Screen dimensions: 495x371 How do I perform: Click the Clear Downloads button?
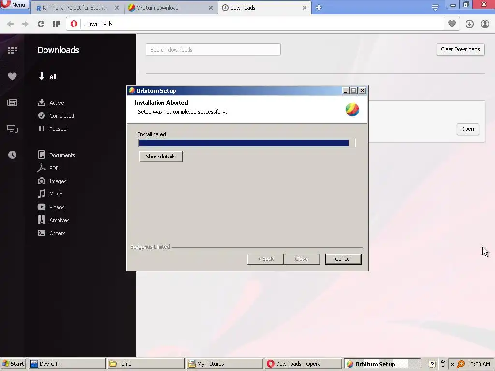coord(460,50)
